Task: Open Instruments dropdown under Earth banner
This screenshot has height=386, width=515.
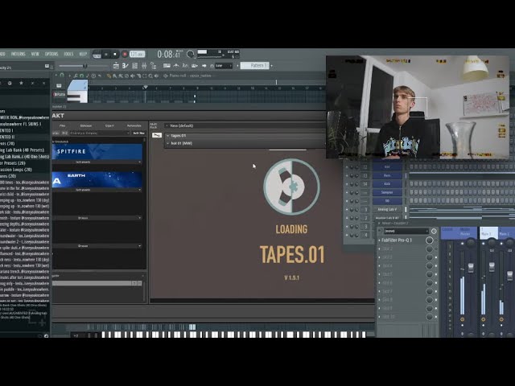Action: click(97, 190)
